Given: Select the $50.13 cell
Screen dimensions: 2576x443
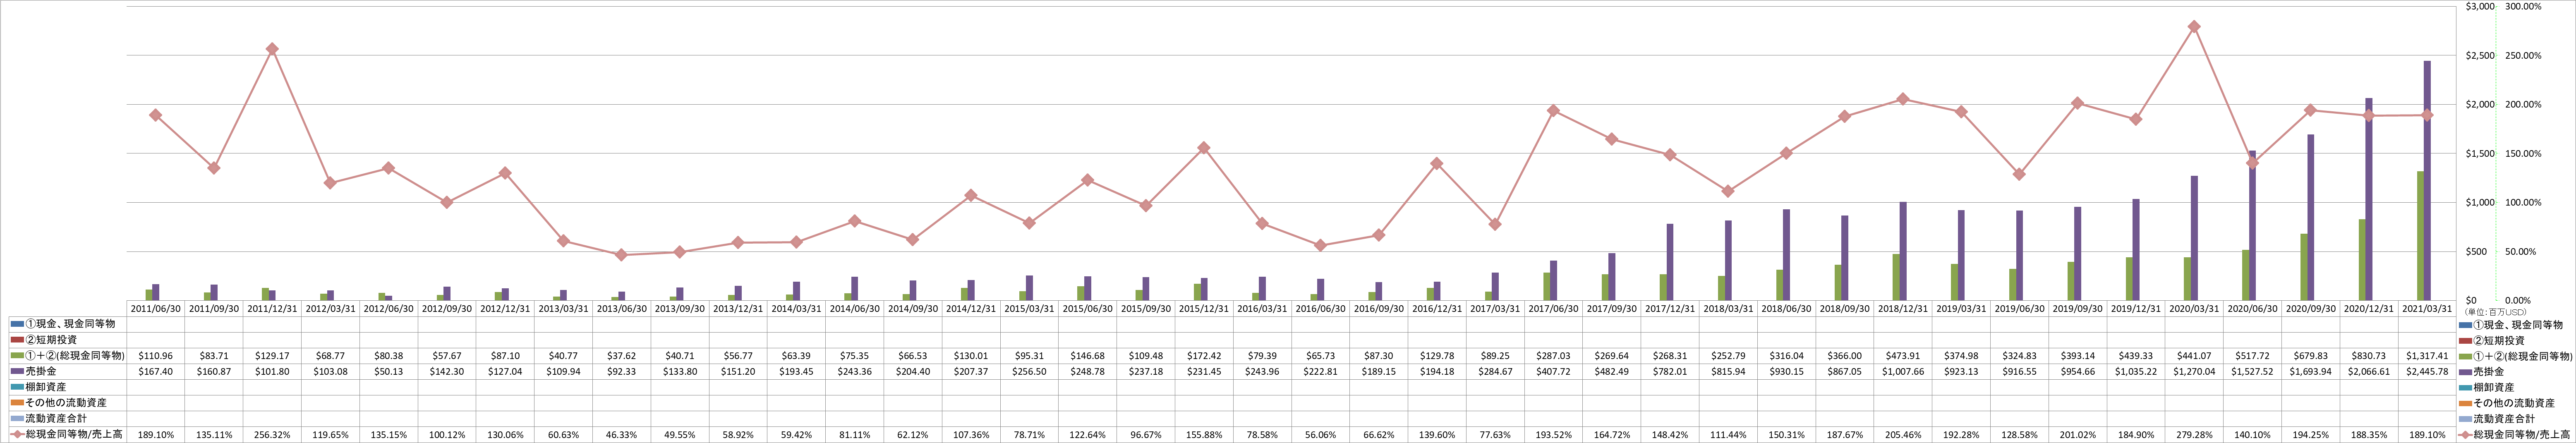Looking at the screenshot, I should pos(388,371).
